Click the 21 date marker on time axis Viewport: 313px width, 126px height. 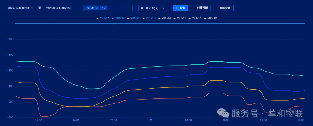point(151,120)
